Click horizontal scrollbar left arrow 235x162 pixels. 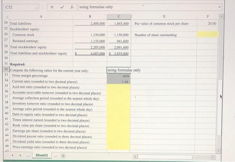coord(135,157)
